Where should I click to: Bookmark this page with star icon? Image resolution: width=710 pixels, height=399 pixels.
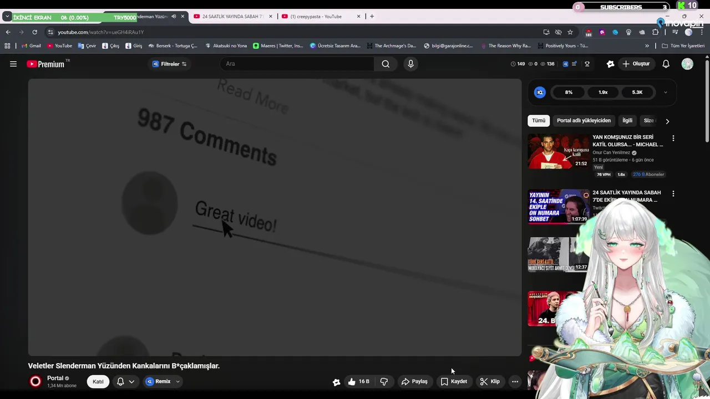tap(570, 32)
